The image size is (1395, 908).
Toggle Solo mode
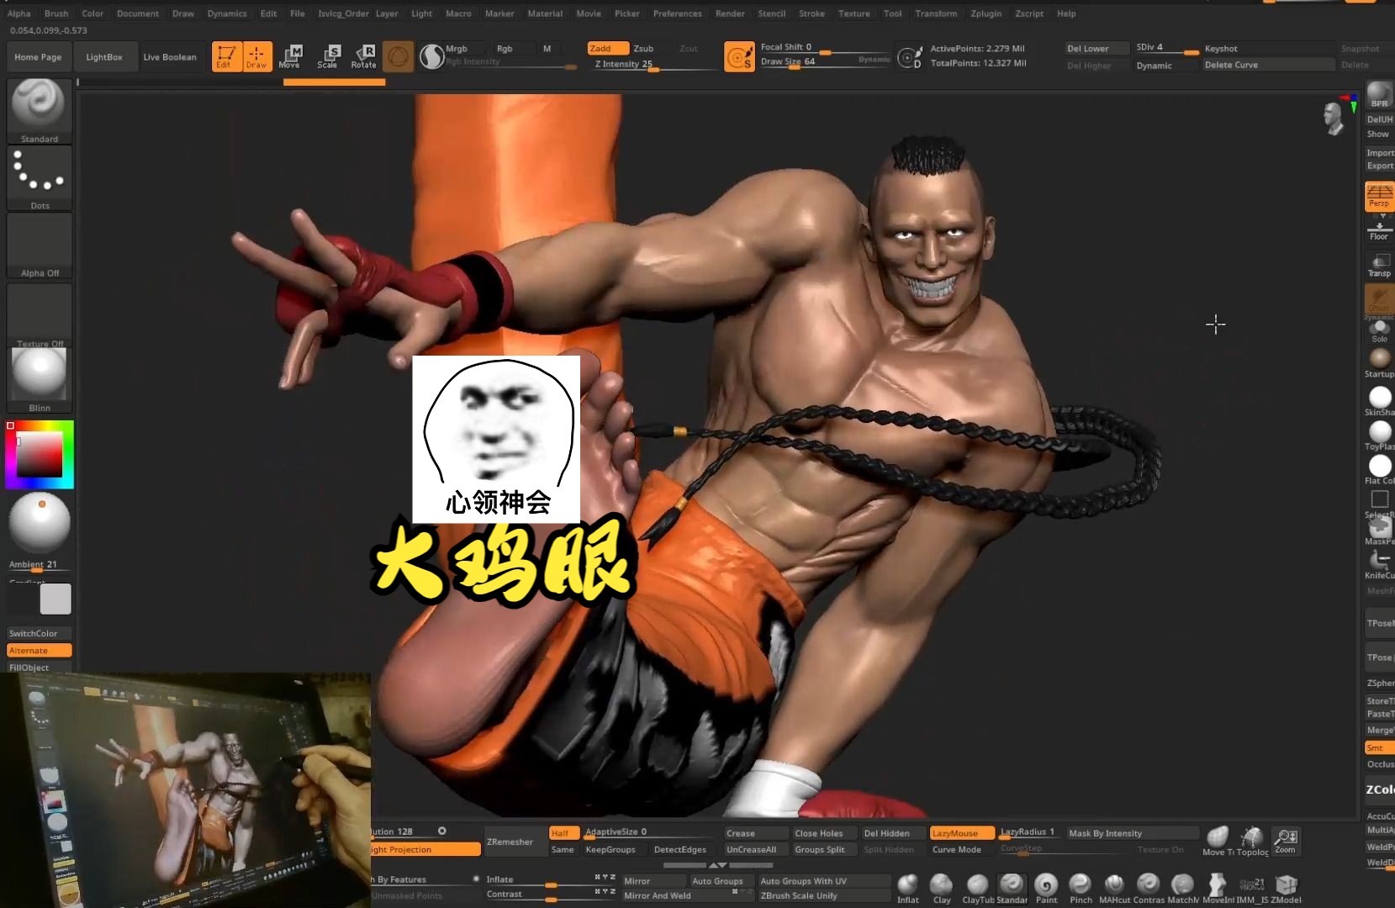click(x=1379, y=331)
